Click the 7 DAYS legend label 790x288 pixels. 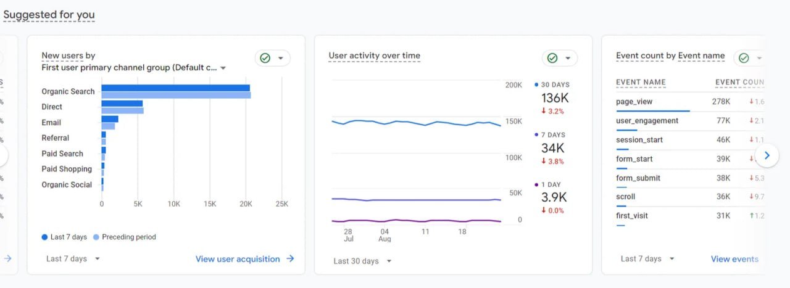pyautogui.click(x=553, y=134)
